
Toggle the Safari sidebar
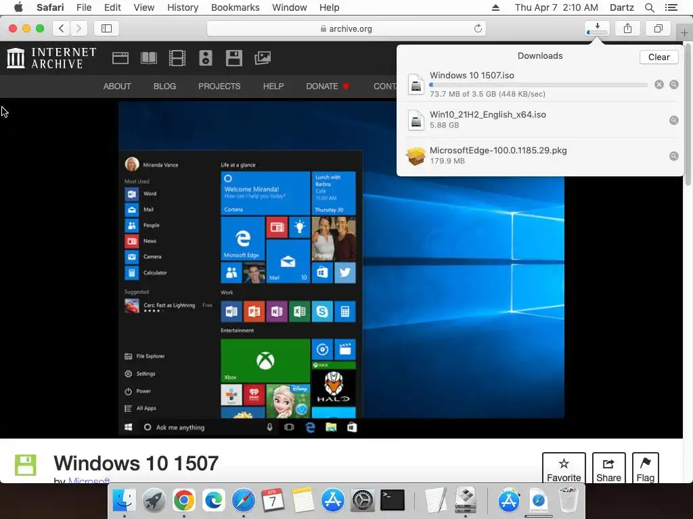(x=106, y=28)
